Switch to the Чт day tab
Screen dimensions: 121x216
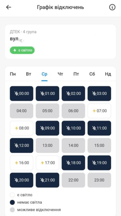click(60, 74)
